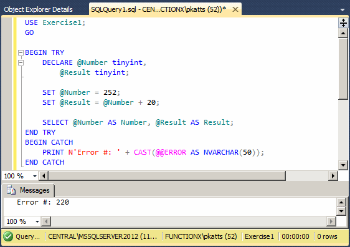Collapse the BEGIN TRY block
Screen dimensions: 350x247
pos(21,53)
